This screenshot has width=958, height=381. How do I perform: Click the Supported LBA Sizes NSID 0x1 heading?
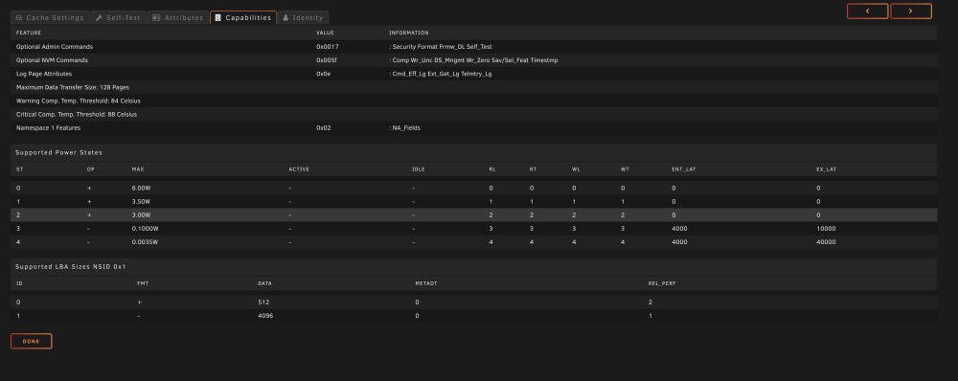(71, 267)
